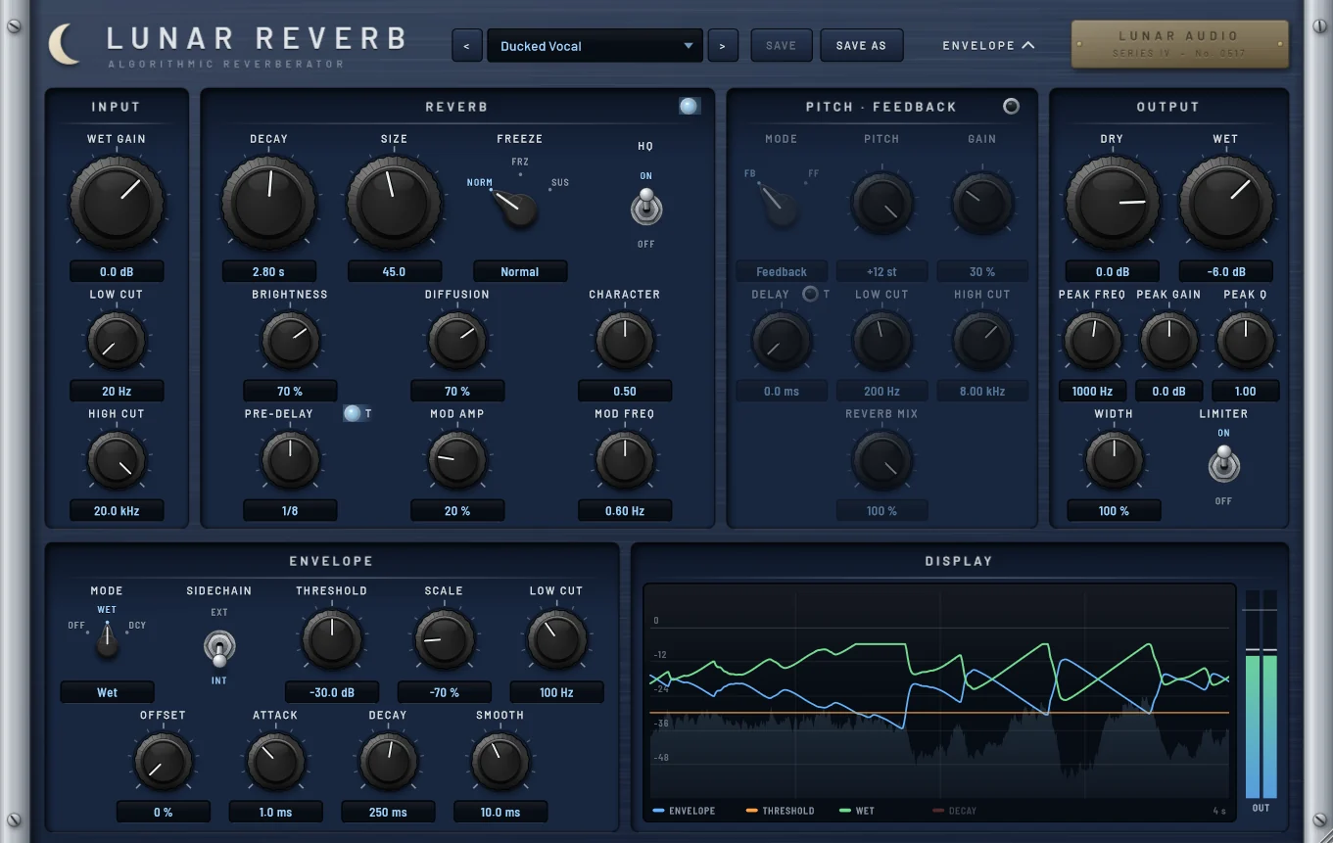Click the Save As button

pos(861,45)
